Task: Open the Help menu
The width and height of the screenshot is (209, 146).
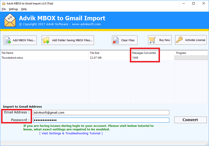Action: tap(24, 9)
